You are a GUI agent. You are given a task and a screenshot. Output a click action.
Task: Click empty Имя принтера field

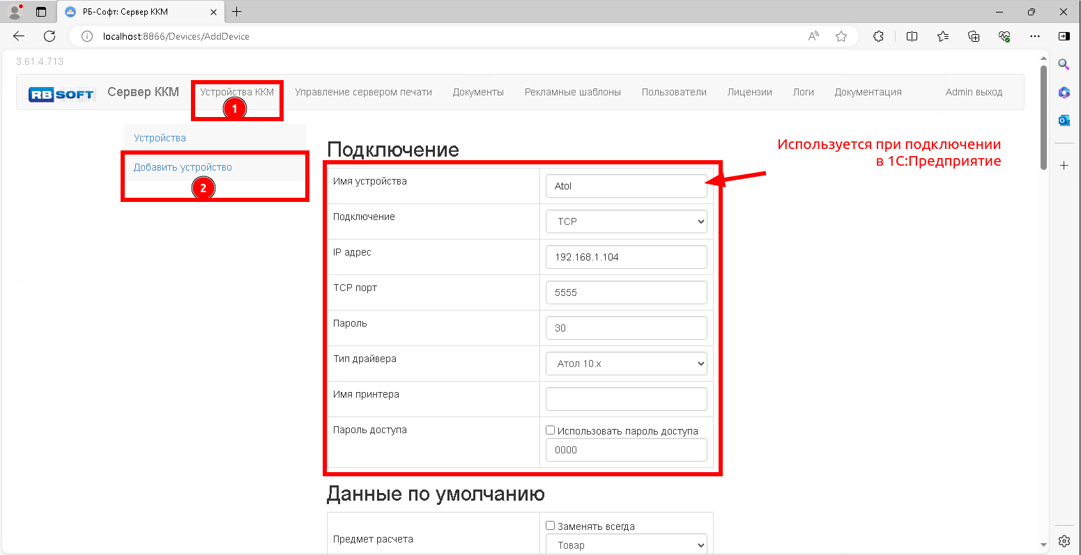(627, 399)
